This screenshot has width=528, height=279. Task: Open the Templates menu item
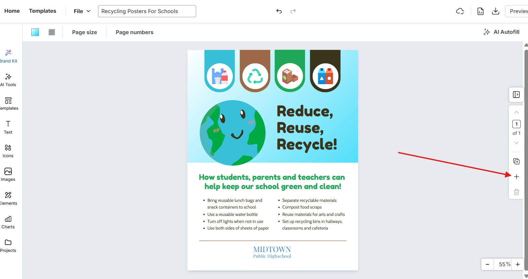pos(42,11)
